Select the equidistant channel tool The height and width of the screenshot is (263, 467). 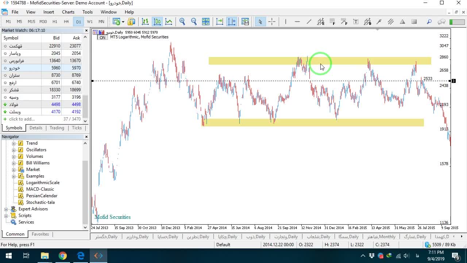[321, 22]
